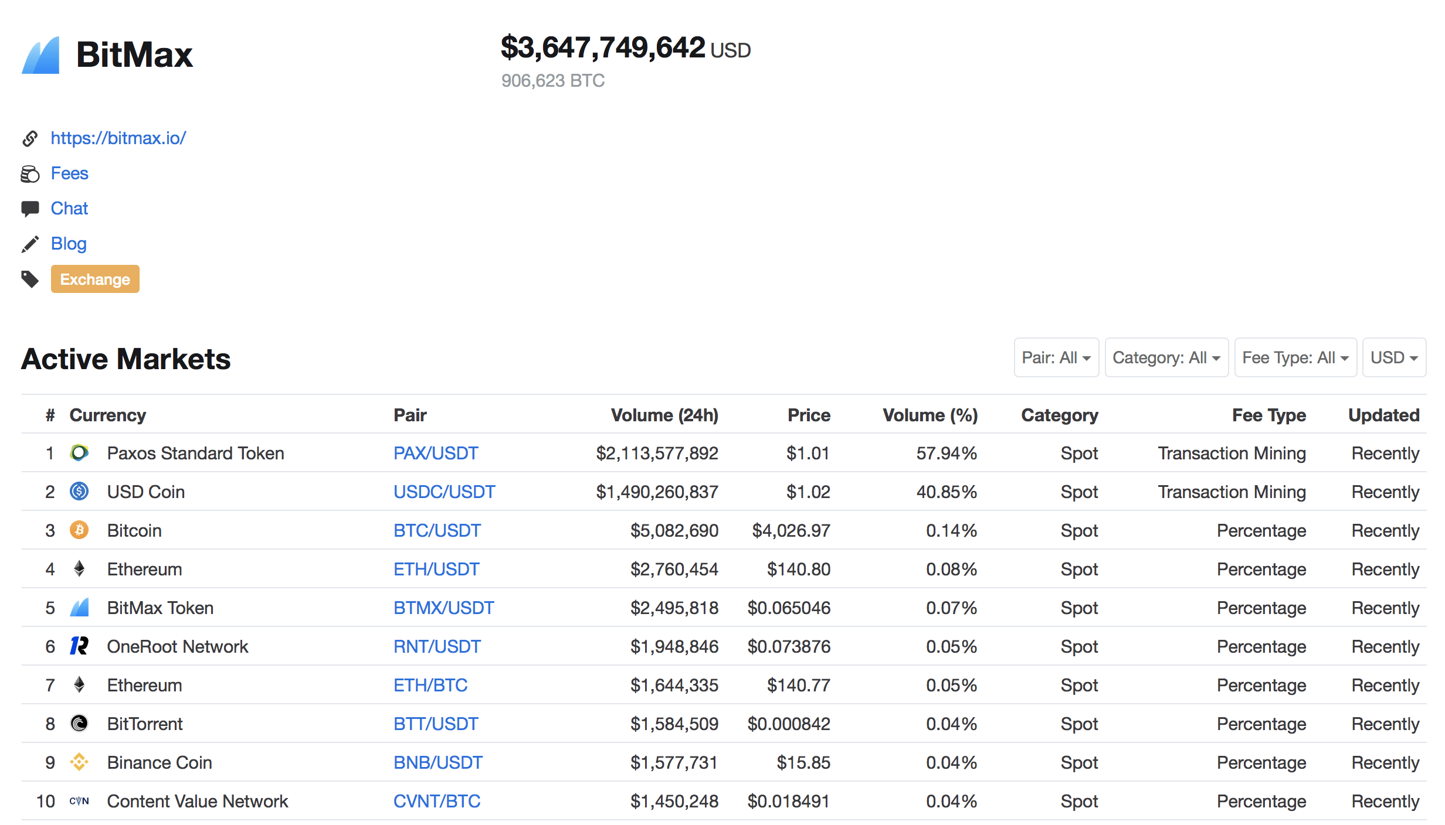Open the PAX/USDT pair link

[x=436, y=453]
